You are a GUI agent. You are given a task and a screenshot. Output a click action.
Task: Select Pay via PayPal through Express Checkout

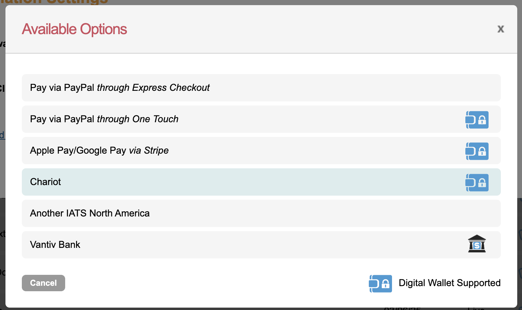pos(120,88)
